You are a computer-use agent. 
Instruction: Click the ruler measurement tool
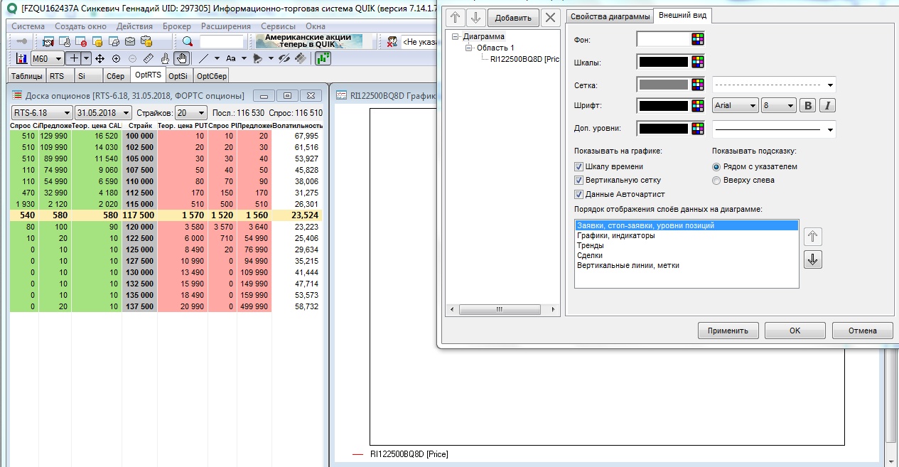point(148,58)
